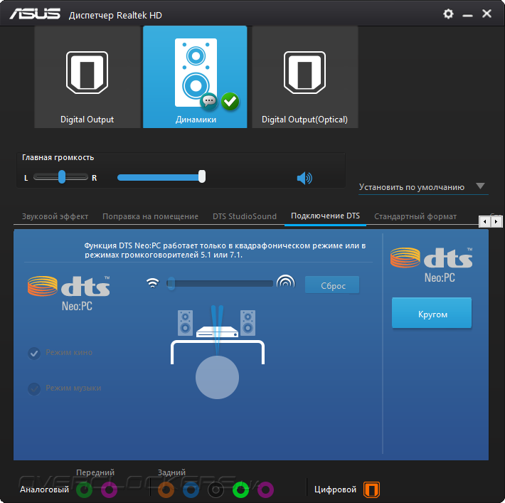This screenshot has height=503, width=505.
Task: Click the right speaker in the room diagram
Action: 248,323
